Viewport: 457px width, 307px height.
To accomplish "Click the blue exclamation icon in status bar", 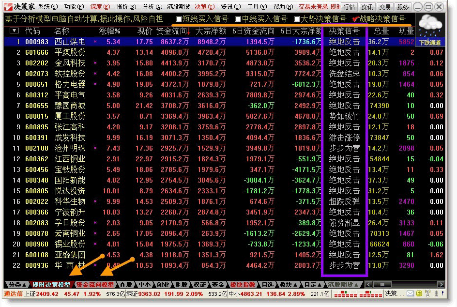I will coord(442,293).
